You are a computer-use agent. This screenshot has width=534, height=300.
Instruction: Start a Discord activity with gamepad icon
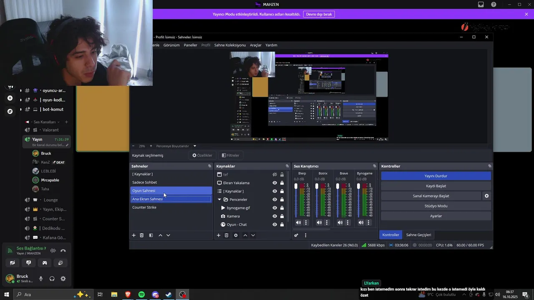point(45,263)
